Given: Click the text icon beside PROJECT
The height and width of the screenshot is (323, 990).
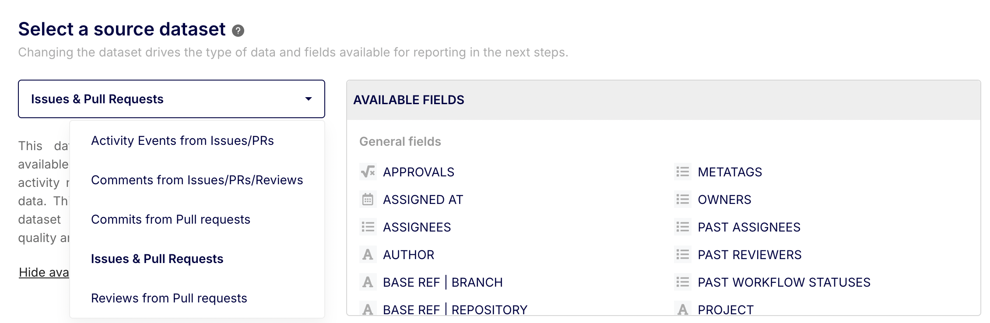Looking at the screenshot, I should tap(682, 309).
